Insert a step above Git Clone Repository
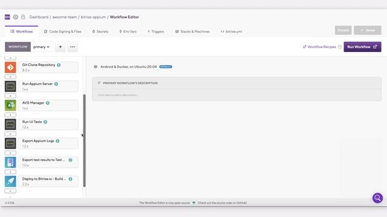 tap(10, 58)
